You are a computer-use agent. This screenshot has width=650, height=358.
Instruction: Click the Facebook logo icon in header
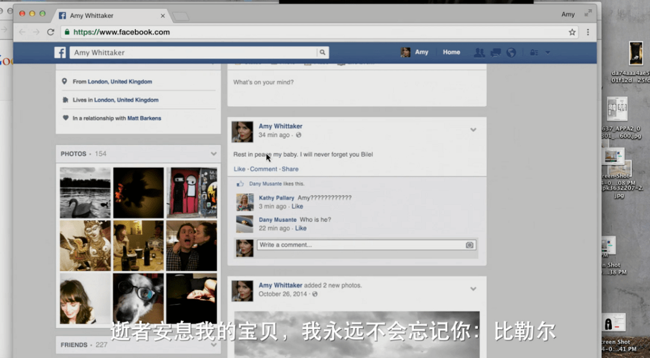(x=60, y=53)
